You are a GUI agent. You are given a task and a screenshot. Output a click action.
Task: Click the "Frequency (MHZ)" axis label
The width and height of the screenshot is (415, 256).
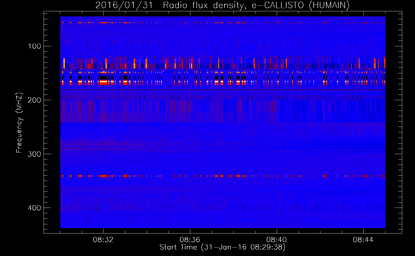pyautogui.click(x=19, y=123)
